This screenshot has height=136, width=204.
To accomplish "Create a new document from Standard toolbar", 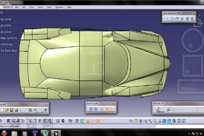I will tap(2, 110).
